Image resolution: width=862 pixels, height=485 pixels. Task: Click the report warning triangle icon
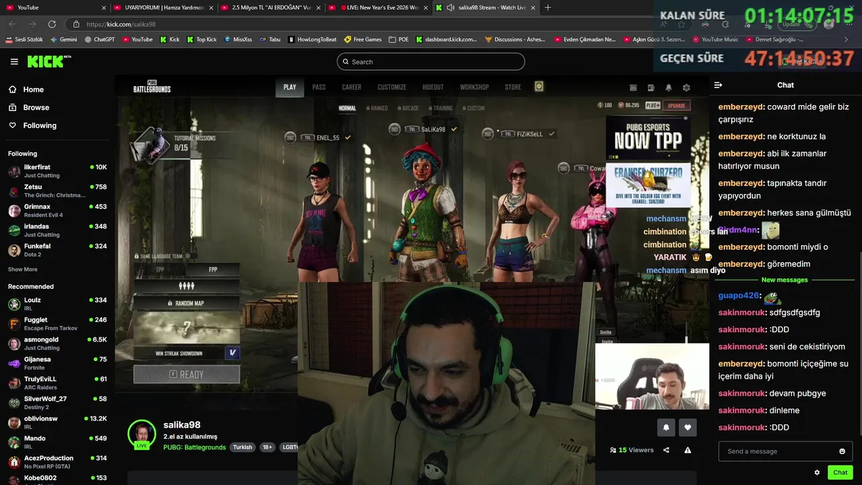(688, 450)
